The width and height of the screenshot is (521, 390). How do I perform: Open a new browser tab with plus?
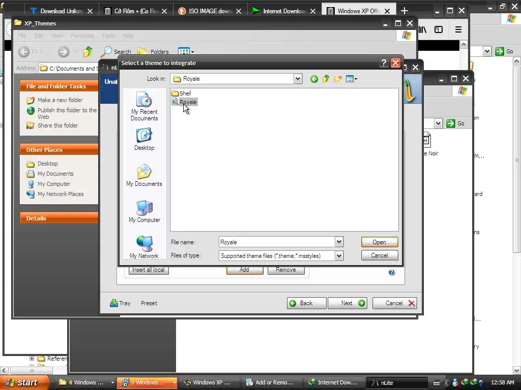404,11
